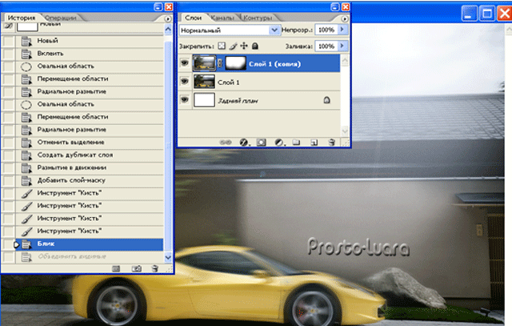This screenshot has width=512, height=326.
Task: Click the padlock icon on Задний план layer
Action: click(x=326, y=100)
